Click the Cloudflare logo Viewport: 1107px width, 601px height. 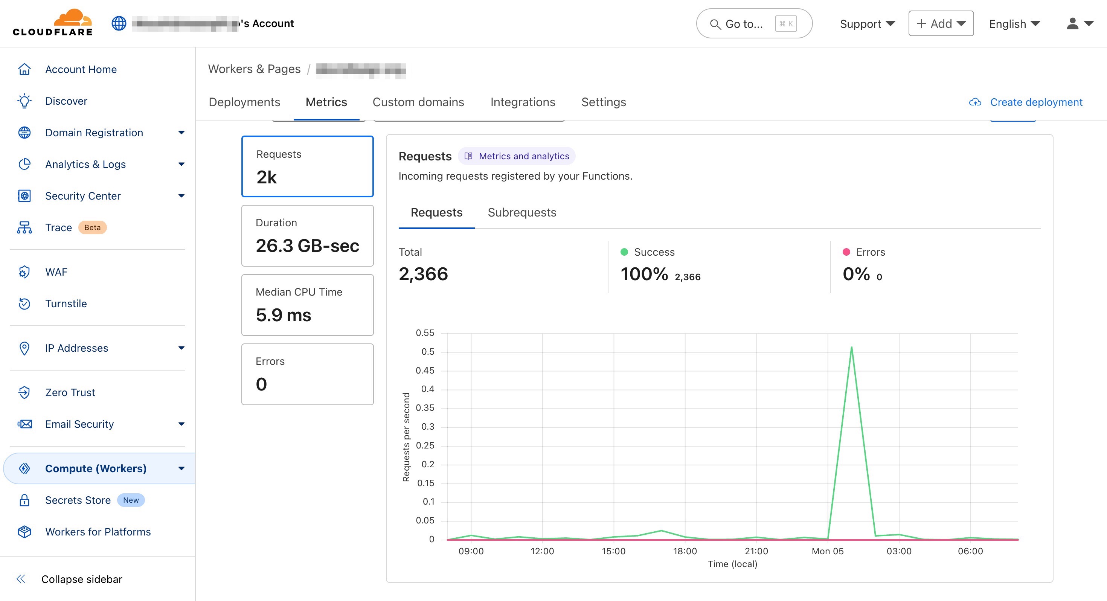(52, 23)
